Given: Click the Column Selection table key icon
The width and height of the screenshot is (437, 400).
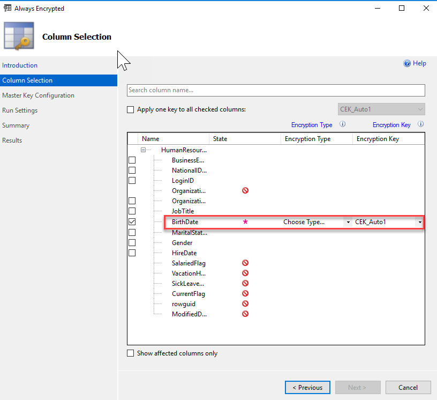Looking at the screenshot, I should coord(19,36).
